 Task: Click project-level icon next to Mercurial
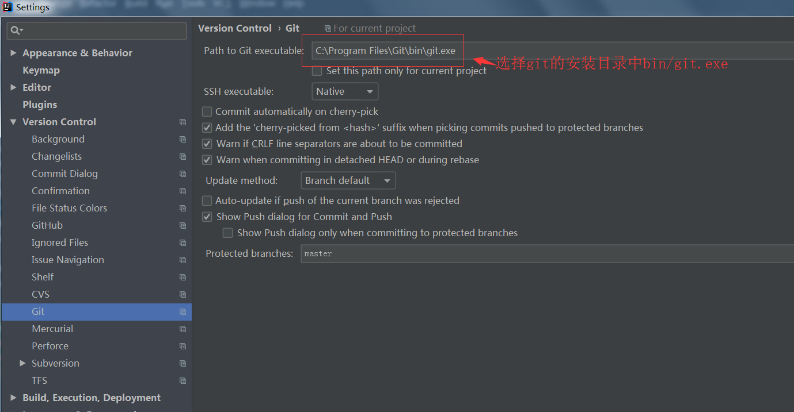coord(183,329)
